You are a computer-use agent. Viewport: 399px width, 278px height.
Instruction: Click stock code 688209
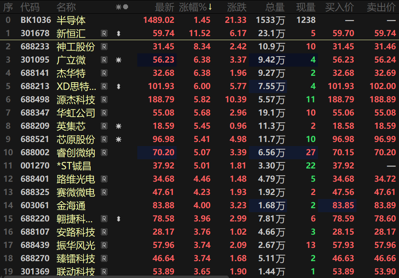35,126
